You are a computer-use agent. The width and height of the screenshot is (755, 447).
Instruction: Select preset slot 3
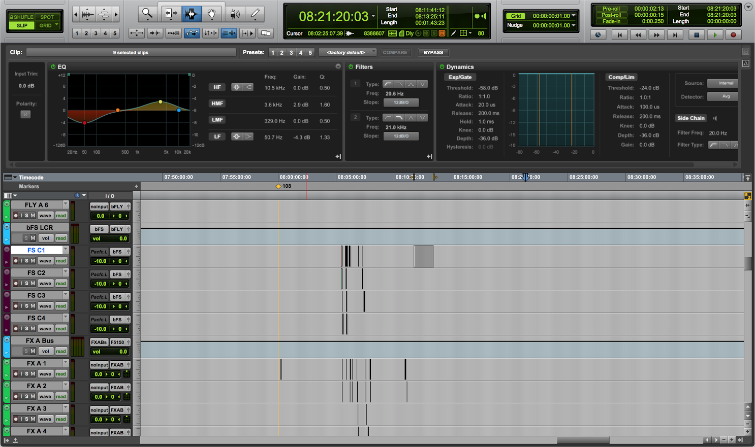click(x=291, y=53)
